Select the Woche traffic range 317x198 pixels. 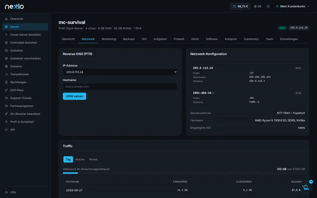coord(80,160)
